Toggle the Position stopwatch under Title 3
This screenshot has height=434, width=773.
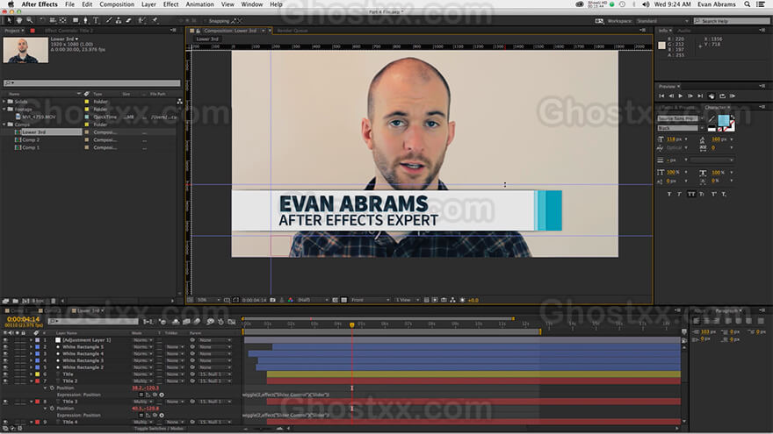(x=52, y=409)
